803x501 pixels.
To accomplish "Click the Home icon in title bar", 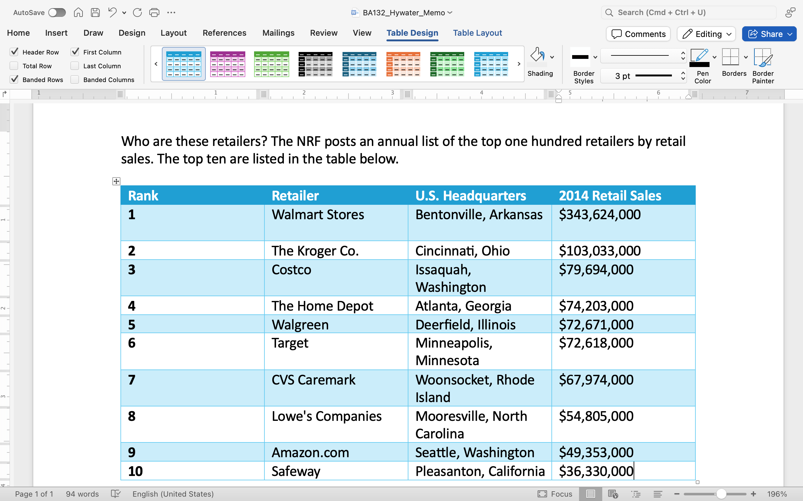I will (x=78, y=13).
